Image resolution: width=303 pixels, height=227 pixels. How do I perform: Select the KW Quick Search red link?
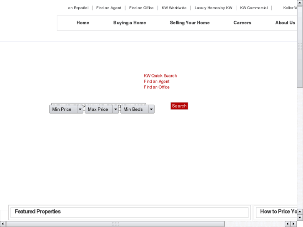pyautogui.click(x=160, y=76)
